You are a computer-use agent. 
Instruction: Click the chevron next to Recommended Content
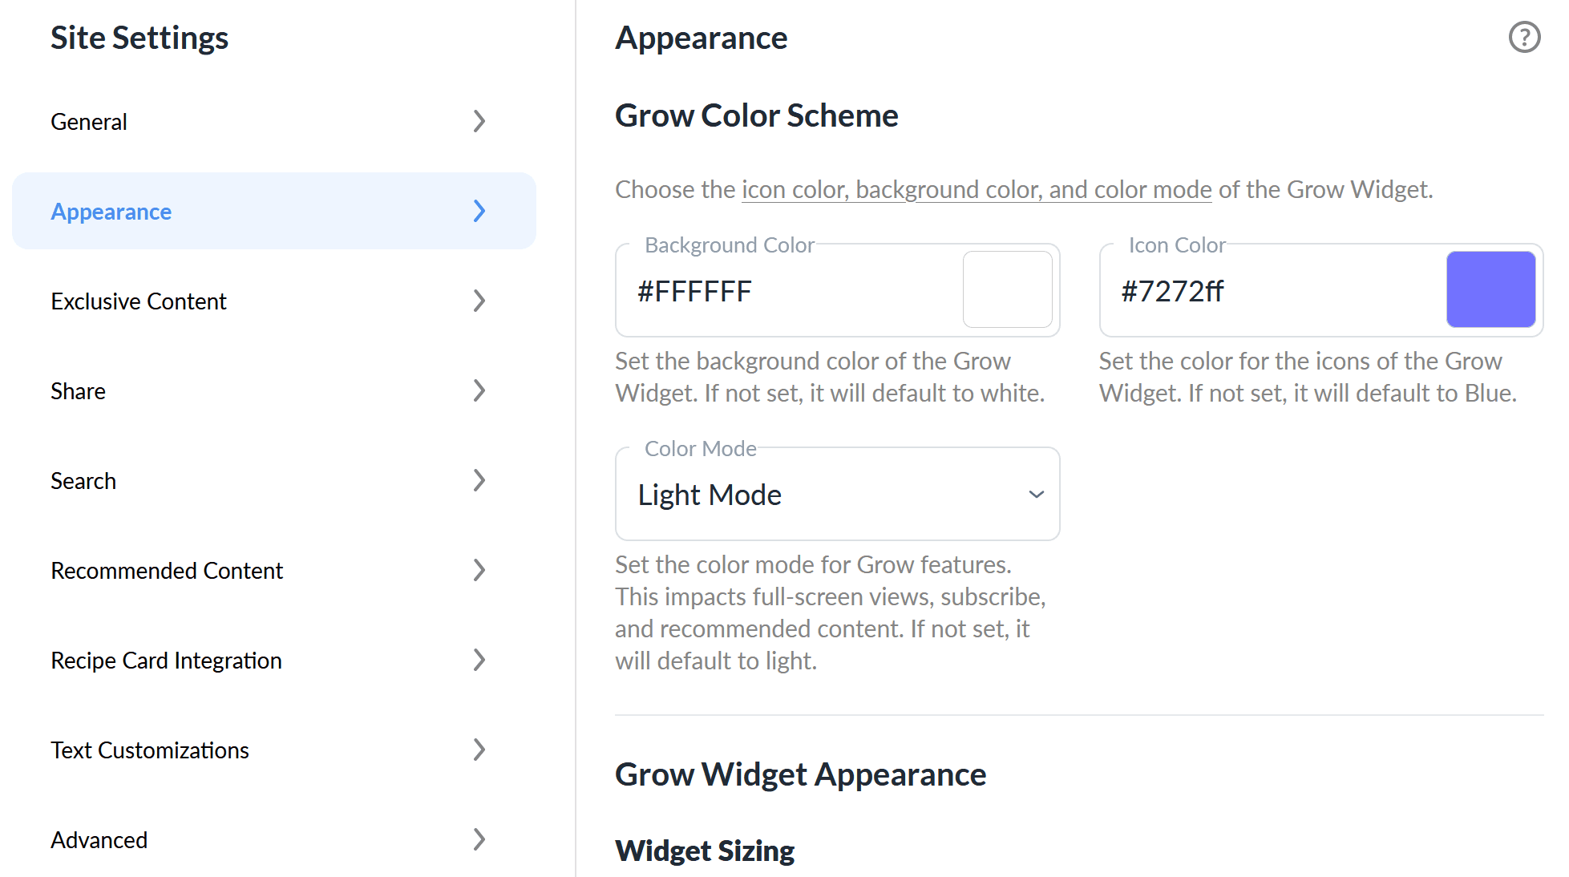(479, 570)
